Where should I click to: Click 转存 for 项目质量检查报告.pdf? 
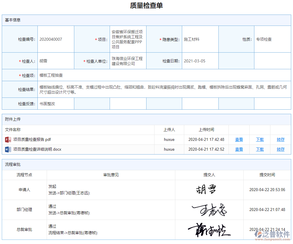point(280,139)
